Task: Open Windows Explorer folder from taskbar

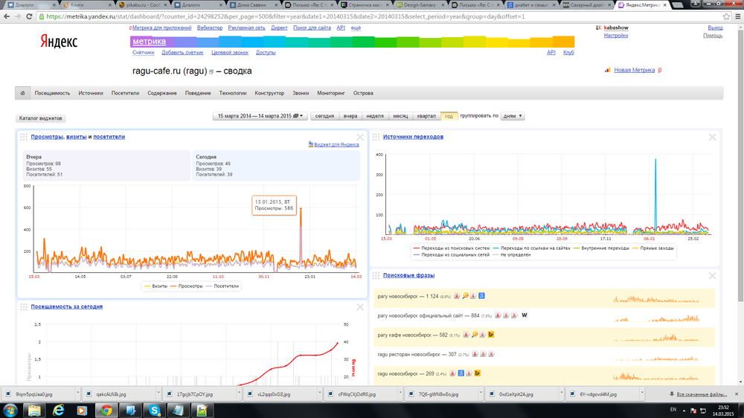Action: [x=34, y=411]
